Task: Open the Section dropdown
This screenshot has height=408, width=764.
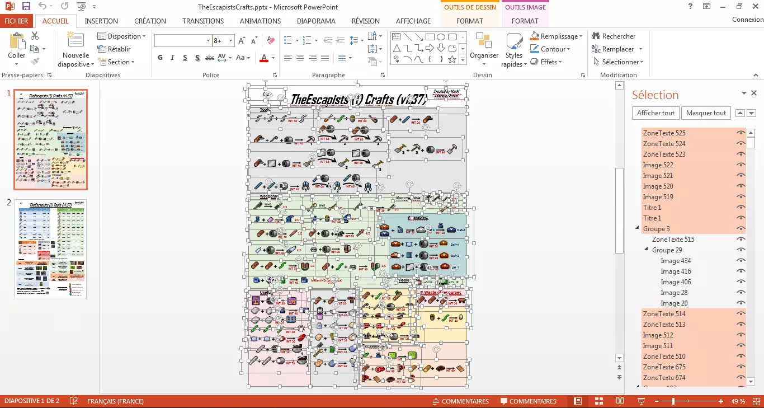Action: 116,62
